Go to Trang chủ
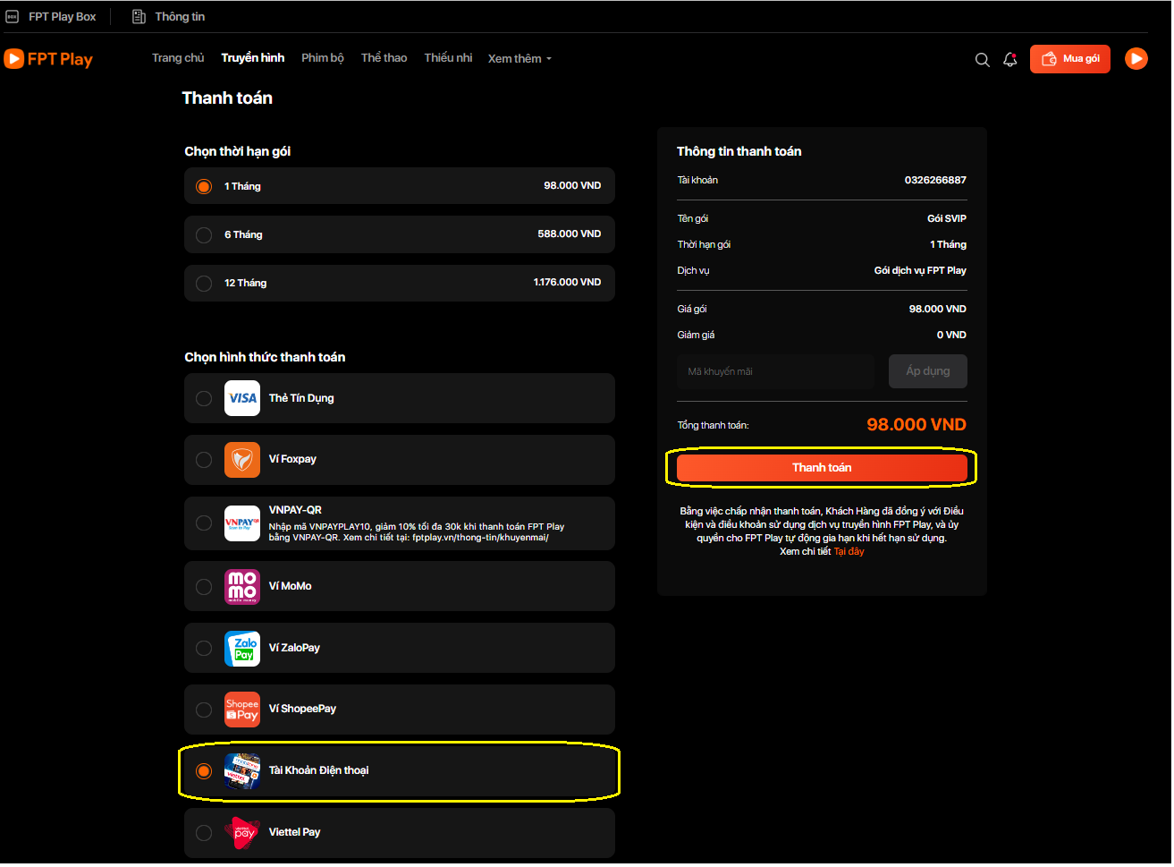This screenshot has width=1174, height=867. pos(178,58)
